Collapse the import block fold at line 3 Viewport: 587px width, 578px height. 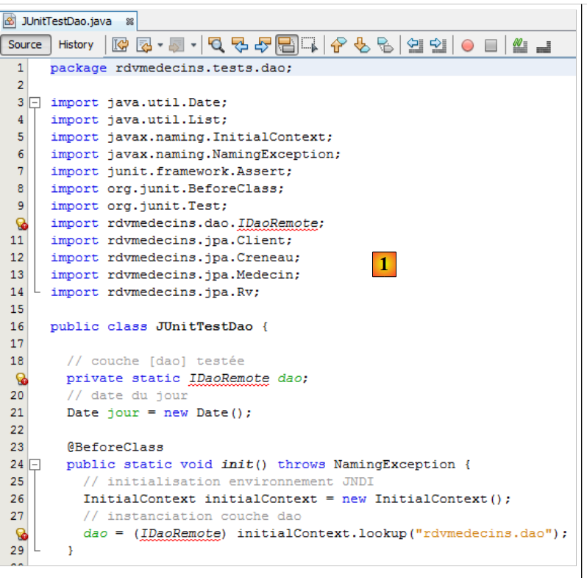(x=34, y=102)
